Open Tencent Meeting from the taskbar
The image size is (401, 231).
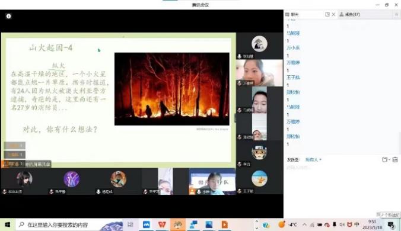pos(147,224)
